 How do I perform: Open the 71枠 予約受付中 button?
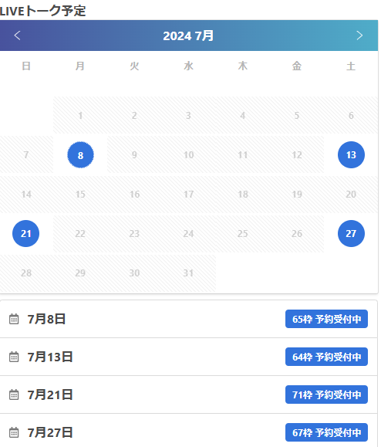pyautogui.click(x=326, y=395)
